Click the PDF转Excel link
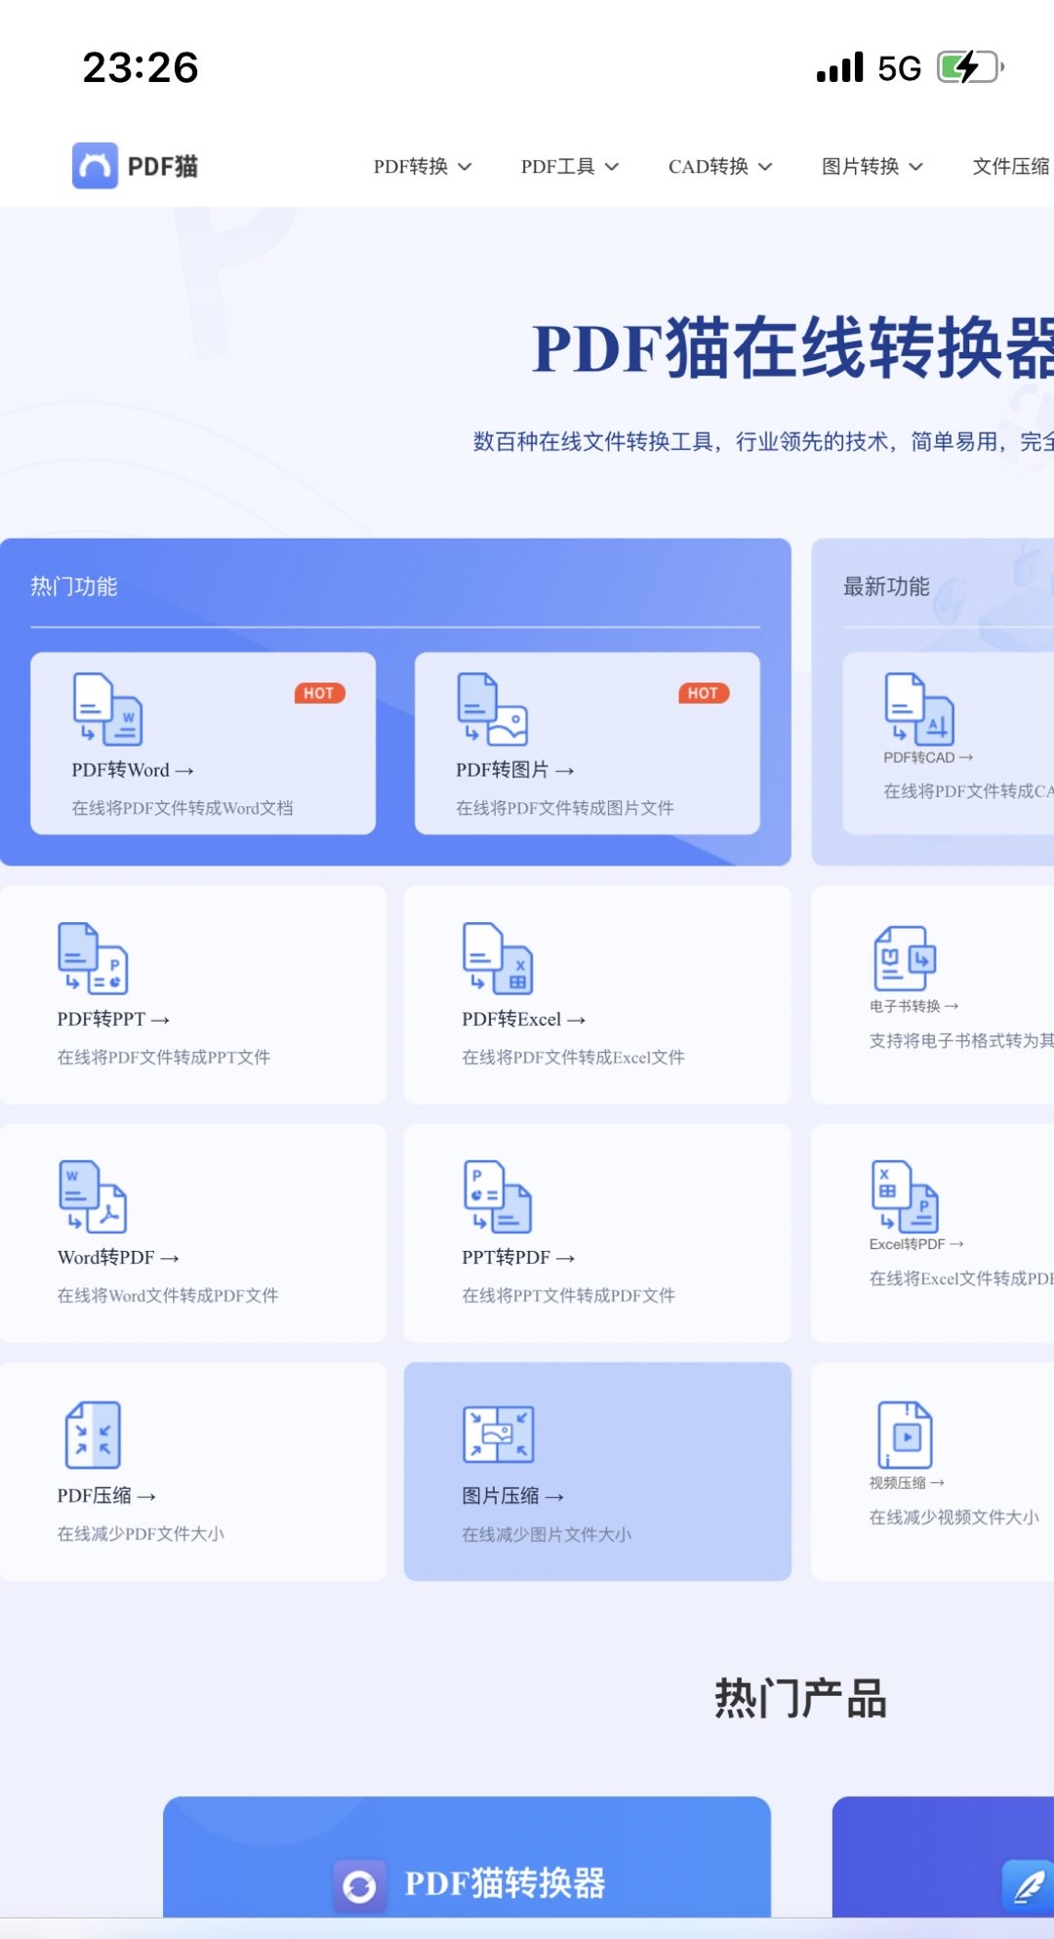 click(x=524, y=1019)
